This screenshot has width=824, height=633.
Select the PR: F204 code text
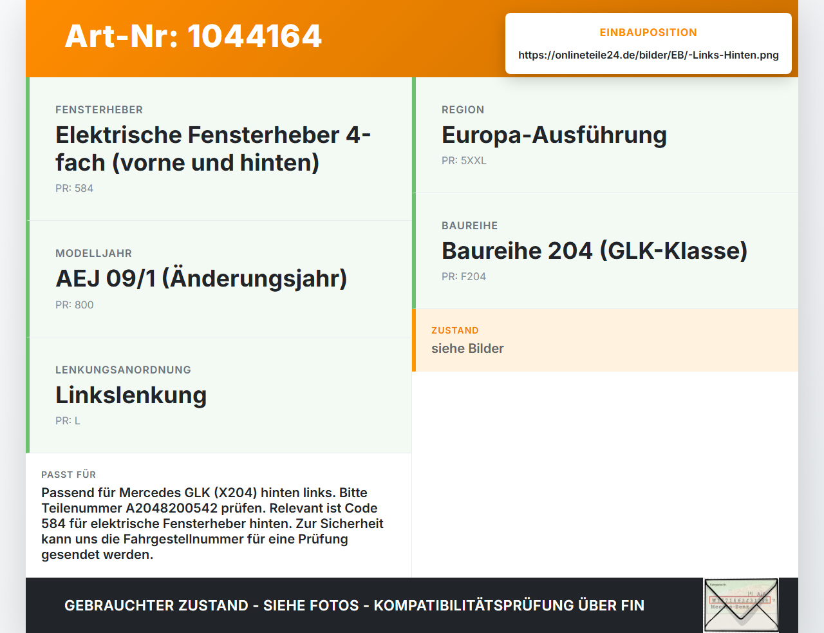pos(464,276)
